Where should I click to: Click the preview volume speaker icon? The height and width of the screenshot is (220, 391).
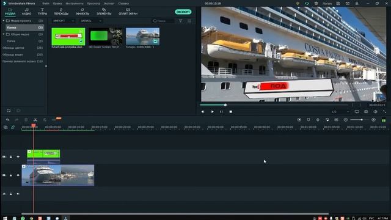point(375,112)
